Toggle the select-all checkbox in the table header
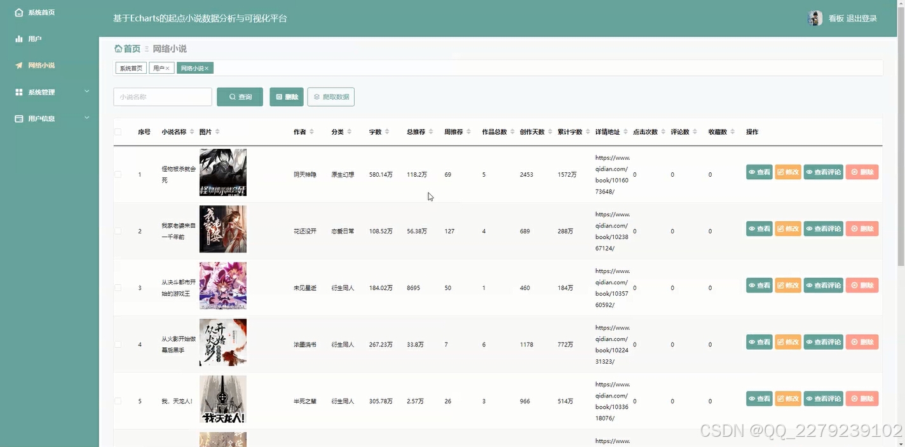This screenshot has width=905, height=447. point(118,132)
